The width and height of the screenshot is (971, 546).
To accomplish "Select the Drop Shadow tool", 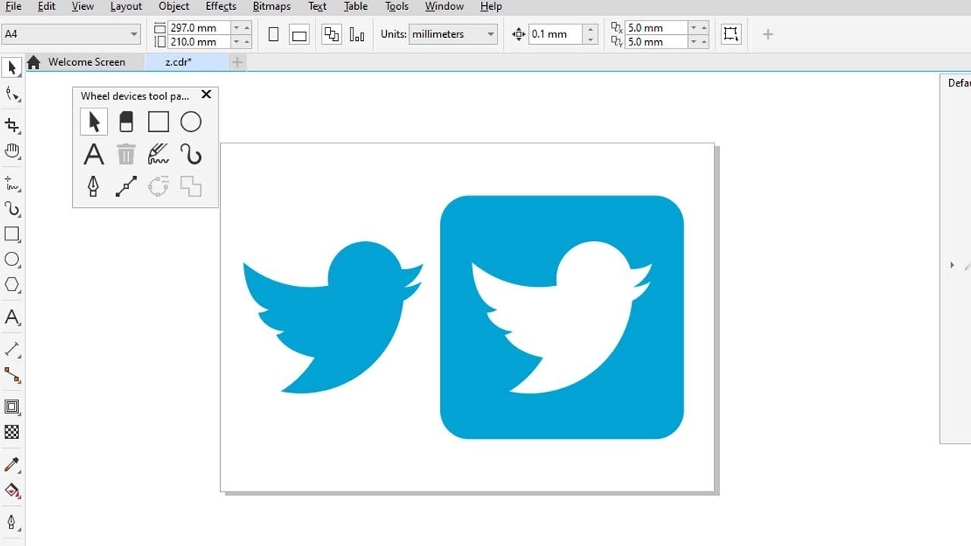I will (x=11, y=407).
